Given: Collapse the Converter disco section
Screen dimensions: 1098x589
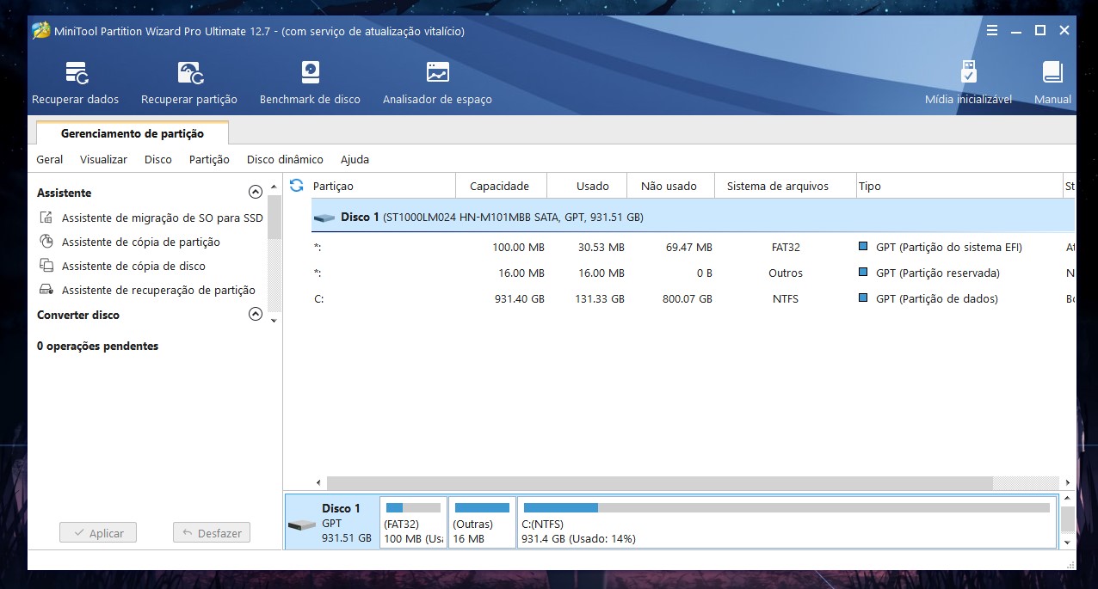Looking at the screenshot, I should [x=255, y=315].
